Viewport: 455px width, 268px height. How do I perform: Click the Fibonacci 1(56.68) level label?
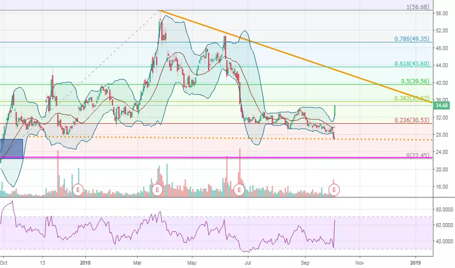pos(417,7)
